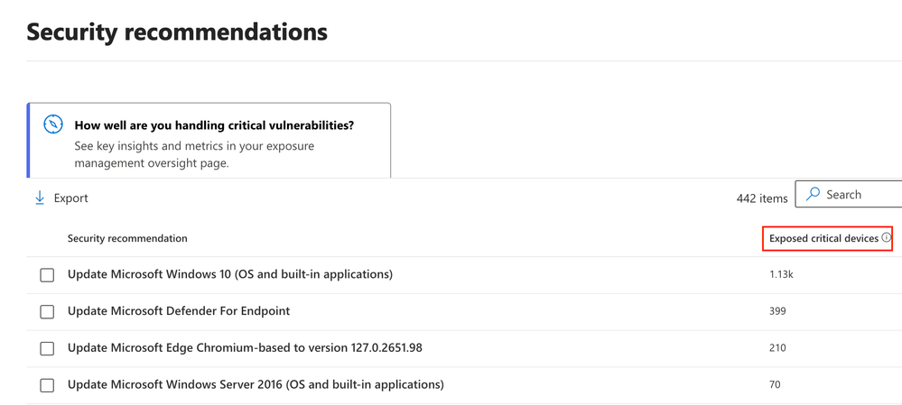Click the Search input field

click(849, 194)
